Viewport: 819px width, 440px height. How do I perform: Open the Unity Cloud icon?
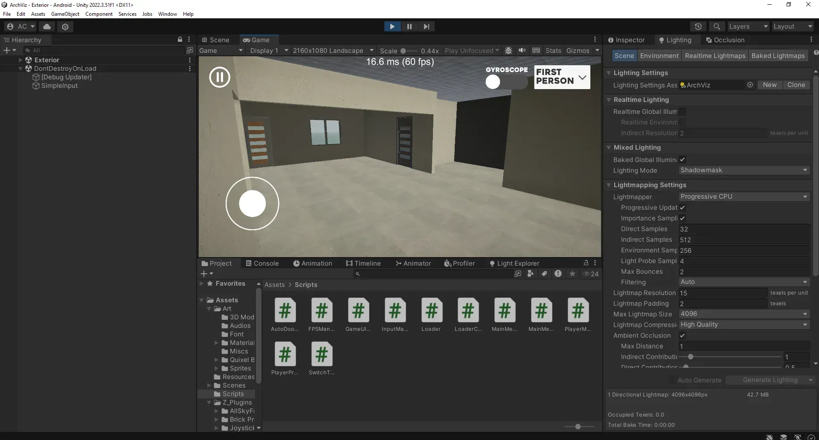pyautogui.click(x=47, y=26)
